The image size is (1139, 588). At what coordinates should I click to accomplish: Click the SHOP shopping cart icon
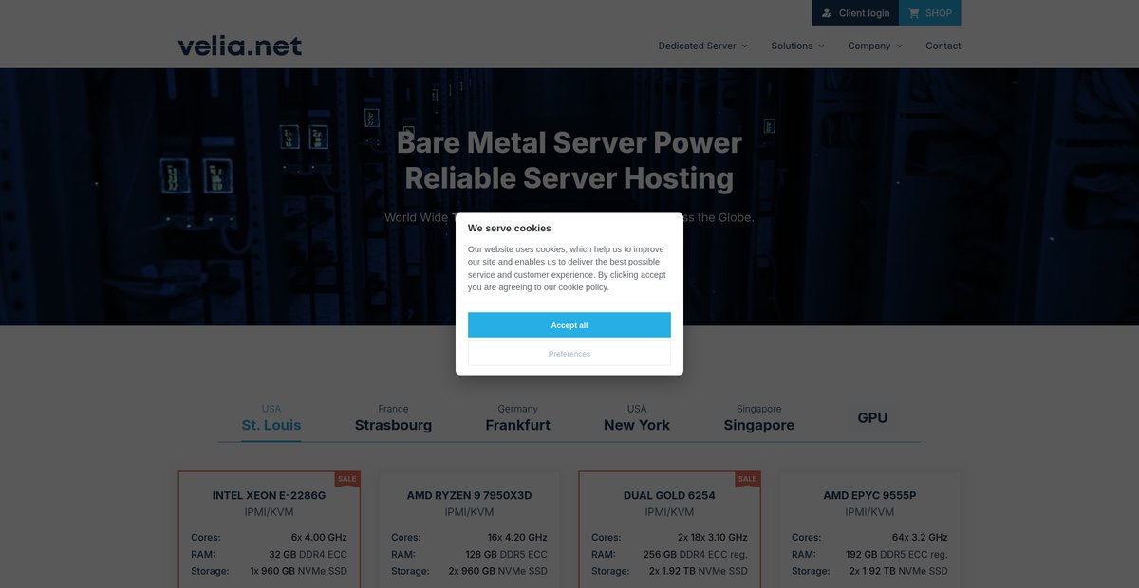(x=913, y=13)
